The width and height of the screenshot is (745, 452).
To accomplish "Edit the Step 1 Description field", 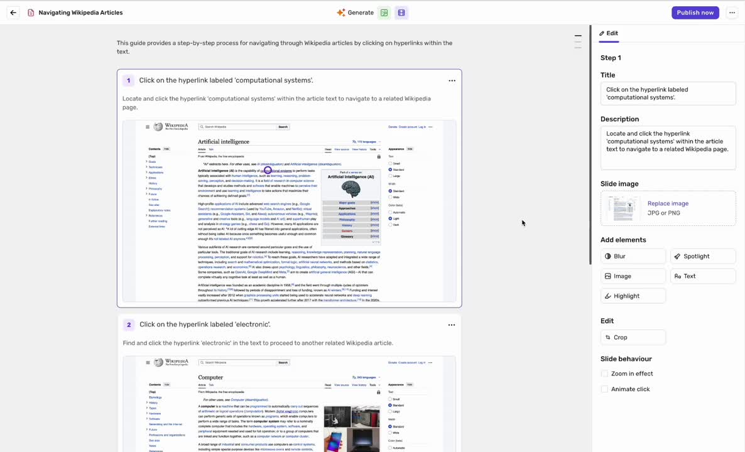I will point(668,148).
